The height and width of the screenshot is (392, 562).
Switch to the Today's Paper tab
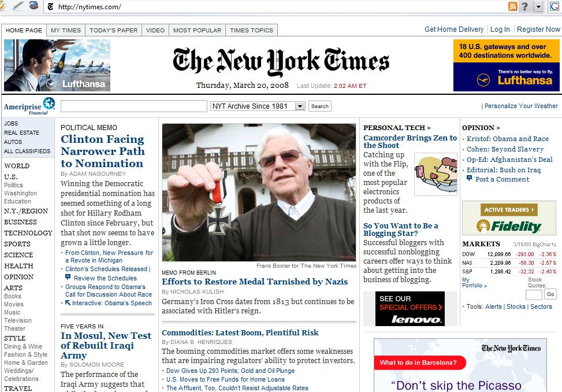113,30
